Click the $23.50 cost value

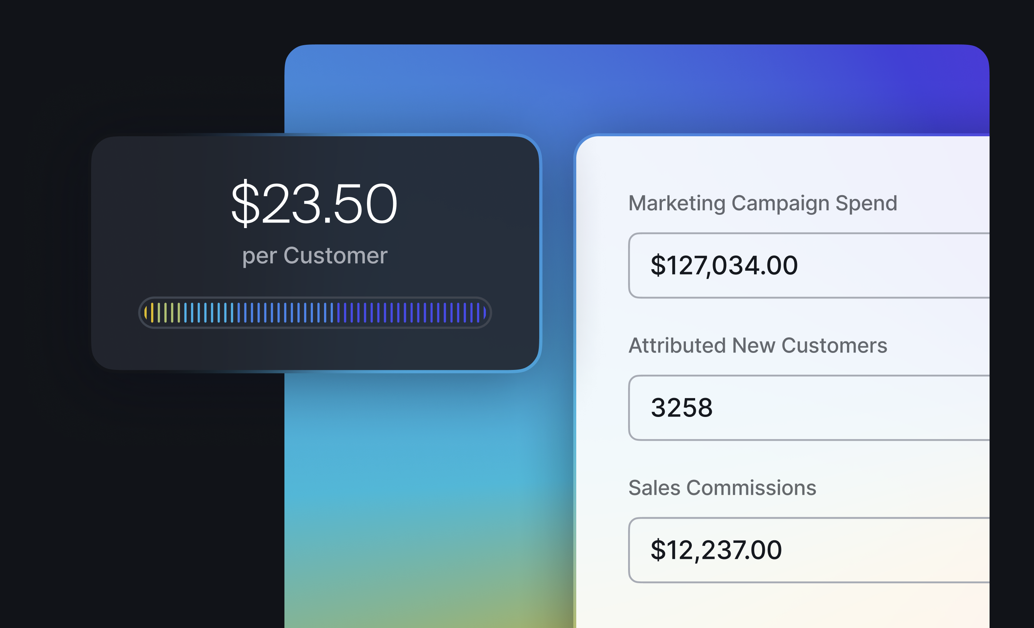[314, 203]
